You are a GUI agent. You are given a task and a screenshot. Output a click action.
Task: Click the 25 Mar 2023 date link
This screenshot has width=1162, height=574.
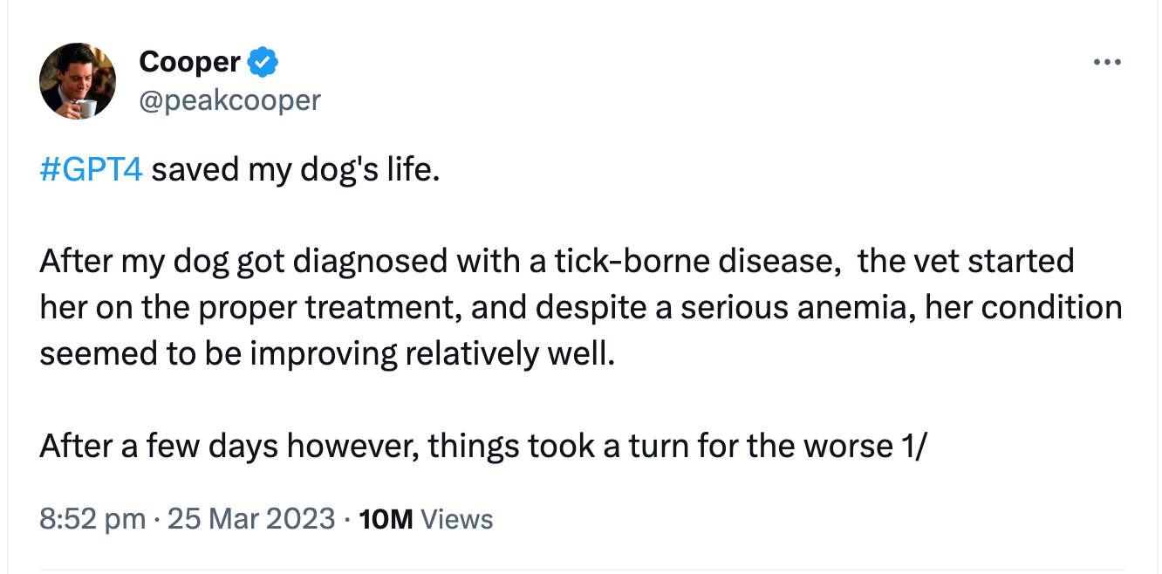point(251,518)
